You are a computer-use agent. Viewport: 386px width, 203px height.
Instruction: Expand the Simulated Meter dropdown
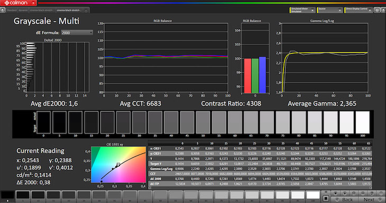302,10
